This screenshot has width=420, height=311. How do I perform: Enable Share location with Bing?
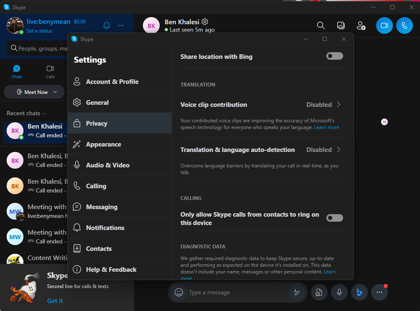click(334, 56)
